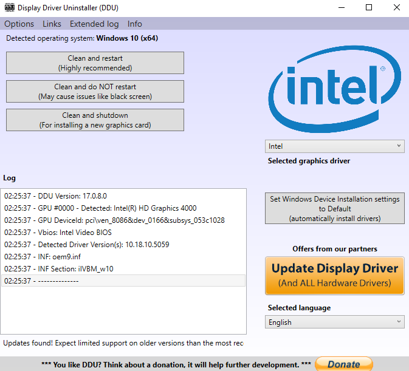Minimize the DDU window
Image resolution: width=409 pixels, height=371 pixels.
coord(342,7)
